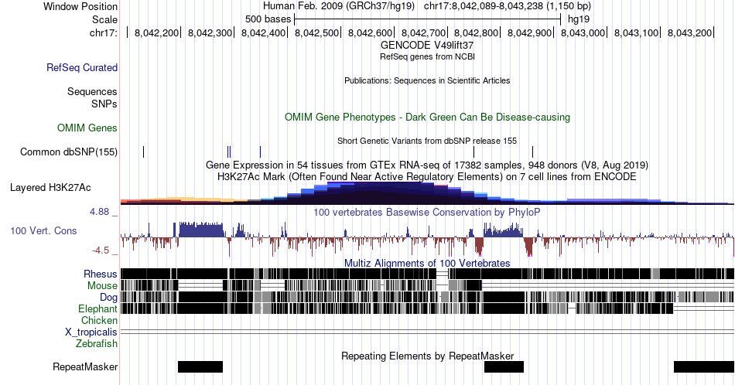Click the 8,042,900 ruler position
This screenshot has height=385, width=735.
point(530,32)
